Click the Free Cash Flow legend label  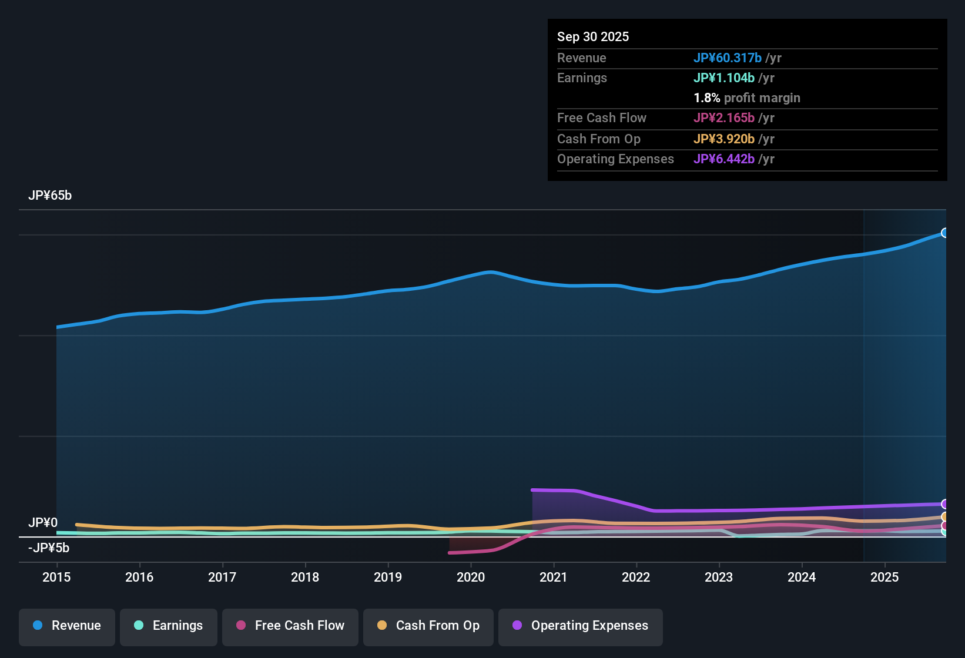tap(300, 626)
